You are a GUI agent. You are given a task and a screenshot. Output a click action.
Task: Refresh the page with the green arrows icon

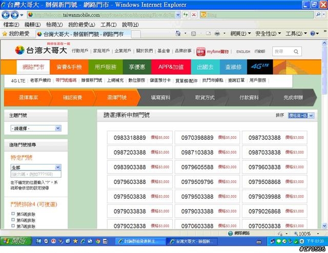(x=186, y=15)
